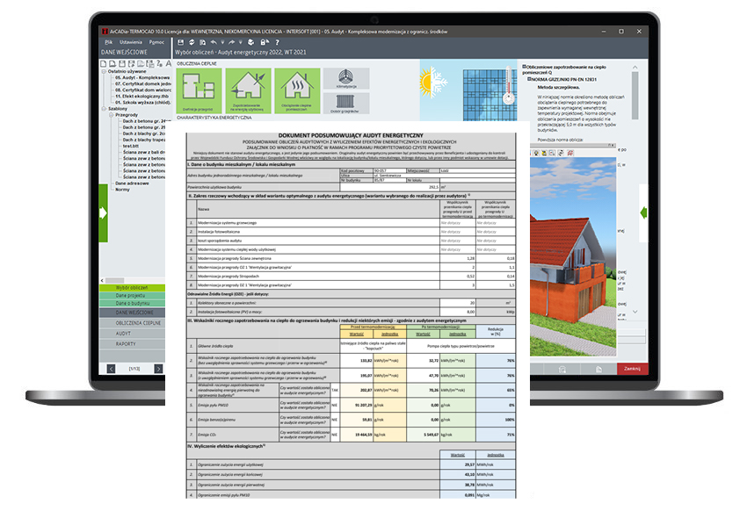Click the save icon in top toolbar

click(180, 42)
